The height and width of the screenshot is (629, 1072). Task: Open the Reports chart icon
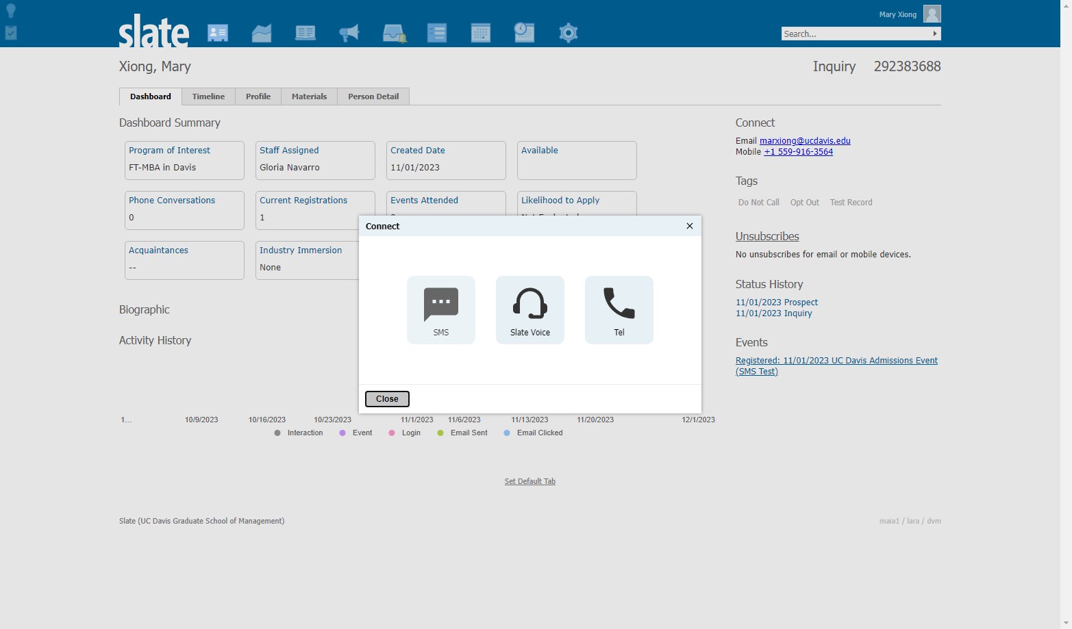click(262, 33)
